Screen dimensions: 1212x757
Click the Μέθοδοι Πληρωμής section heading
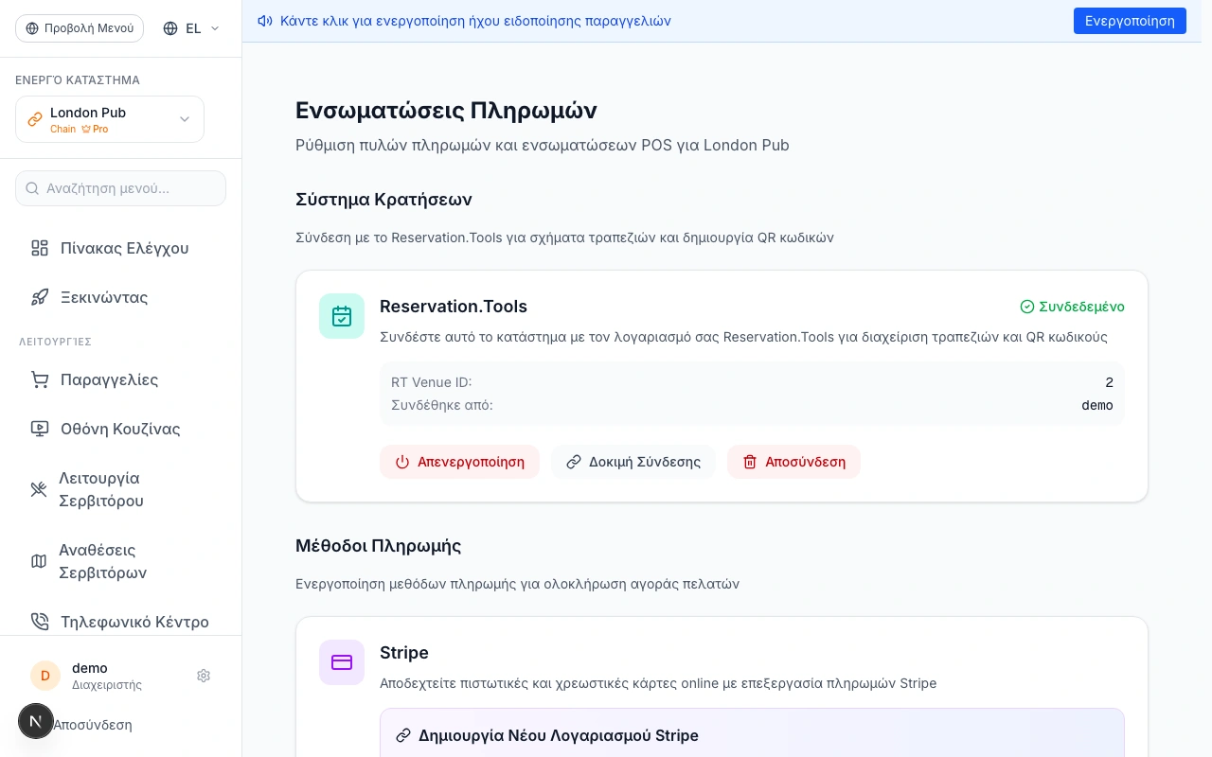tap(378, 546)
